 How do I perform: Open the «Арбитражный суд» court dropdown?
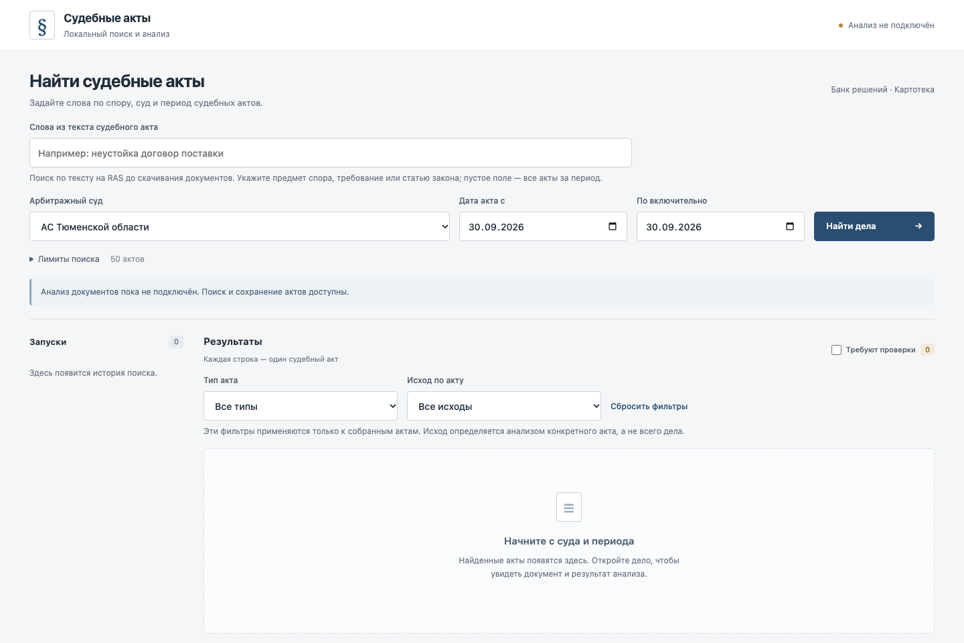click(240, 226)
